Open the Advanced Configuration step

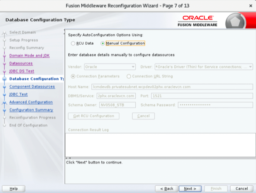coord(31,102)
